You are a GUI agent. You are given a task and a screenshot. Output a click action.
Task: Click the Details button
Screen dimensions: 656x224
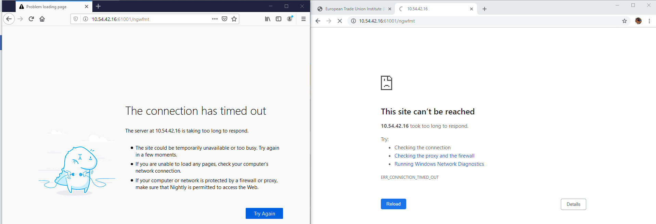[574, 204]
